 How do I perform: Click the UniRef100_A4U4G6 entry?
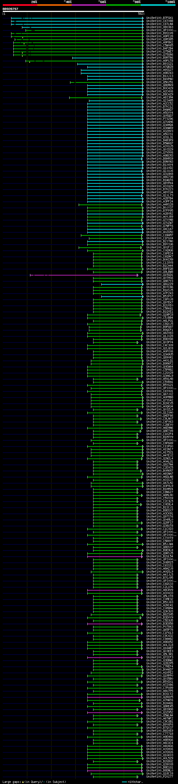tap(159, 746)
